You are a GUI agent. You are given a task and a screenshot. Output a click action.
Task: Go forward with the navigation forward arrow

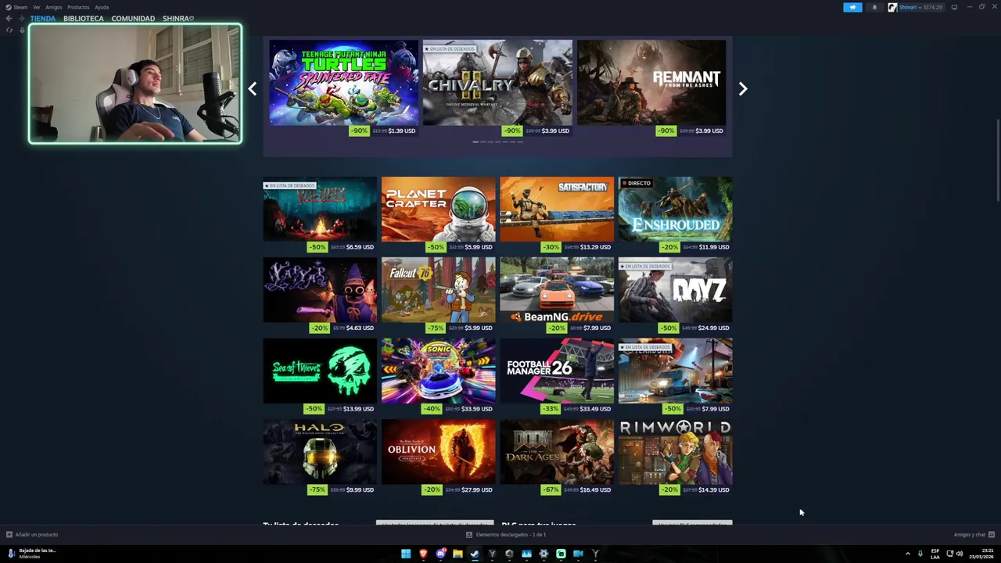click(20, 19)
